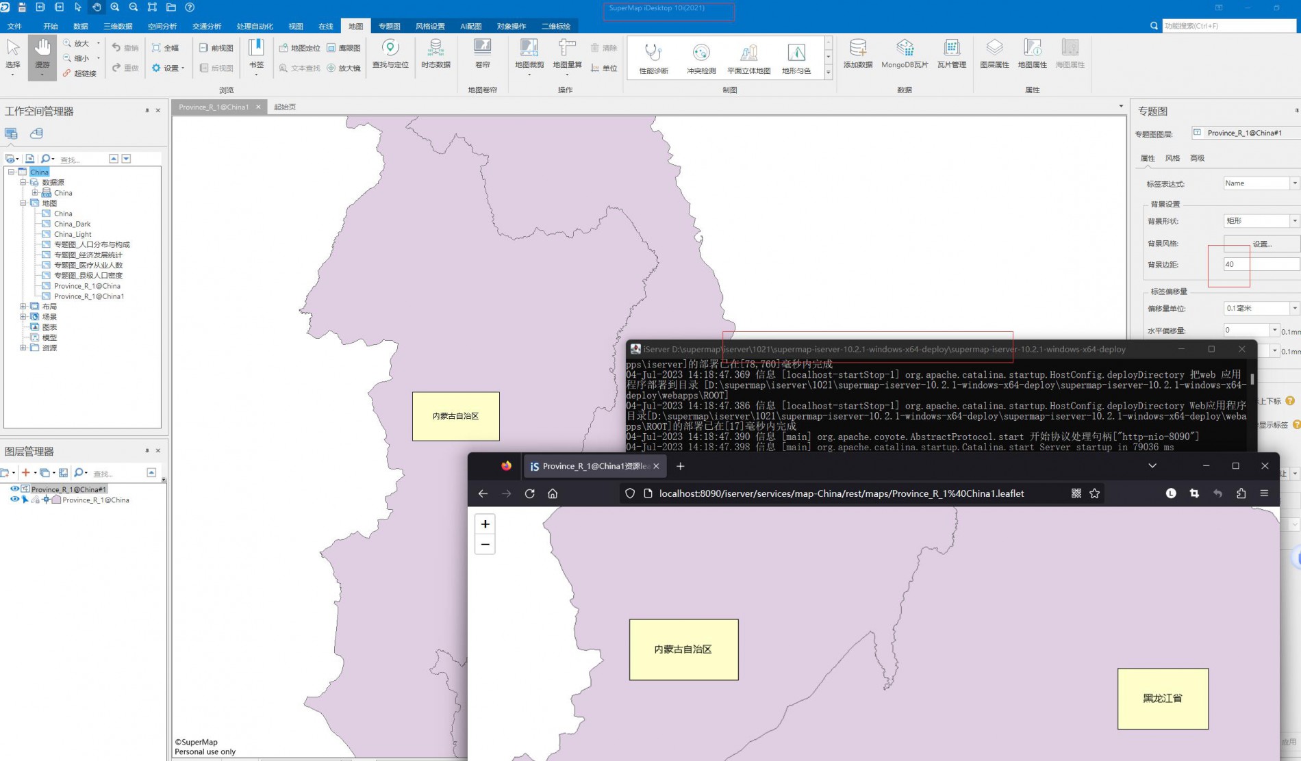Open a new tab in Firefox
Screen dimensions: 1301x761
point(680,466)
